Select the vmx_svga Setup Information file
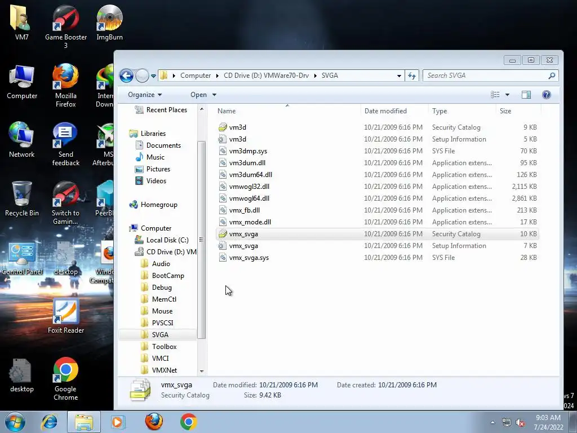The width and height of the screenshot is (577, 433). 377,246
